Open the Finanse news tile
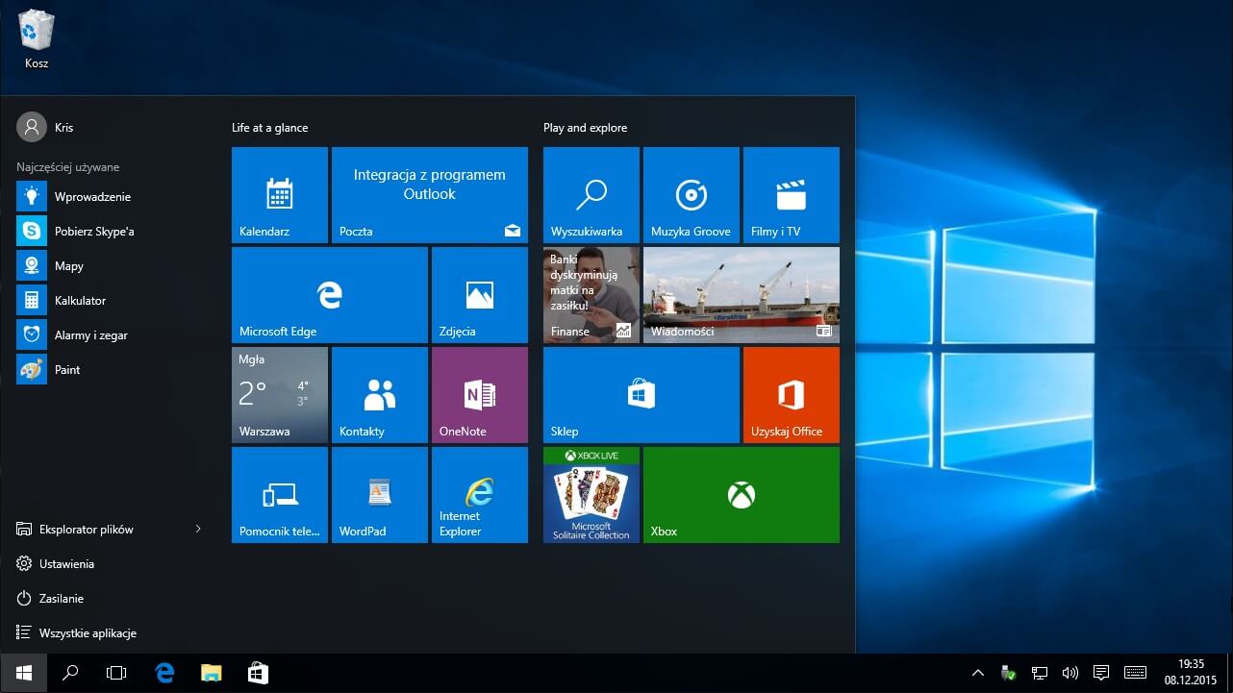Viewport: 1233px width, 693px height. [591, 295]
